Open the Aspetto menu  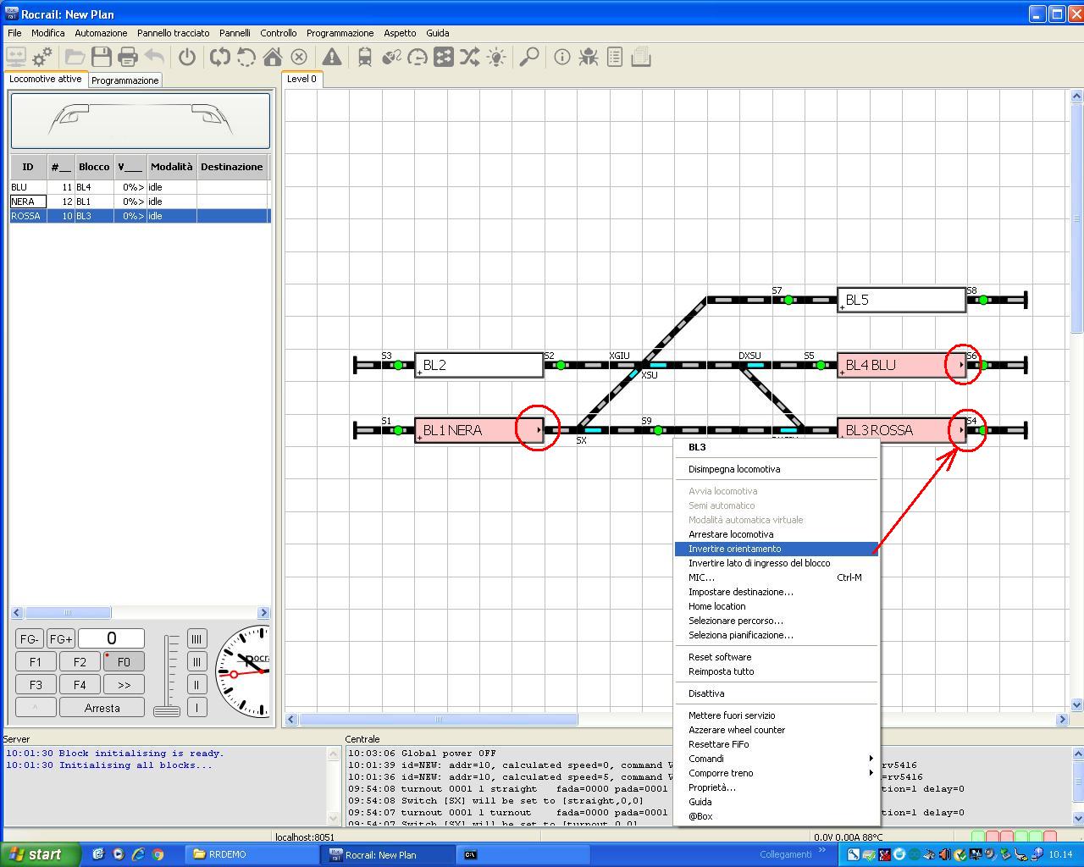(400, 33)
